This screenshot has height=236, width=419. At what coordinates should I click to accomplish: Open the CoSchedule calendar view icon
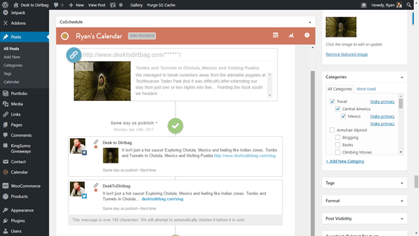click(x=276, y=35)
